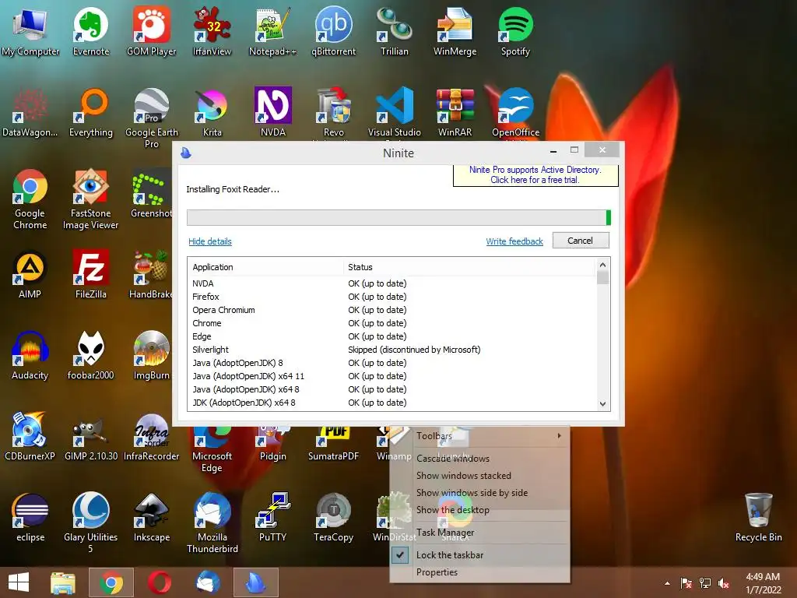Select the Opera Chromium row

[392, 310]
